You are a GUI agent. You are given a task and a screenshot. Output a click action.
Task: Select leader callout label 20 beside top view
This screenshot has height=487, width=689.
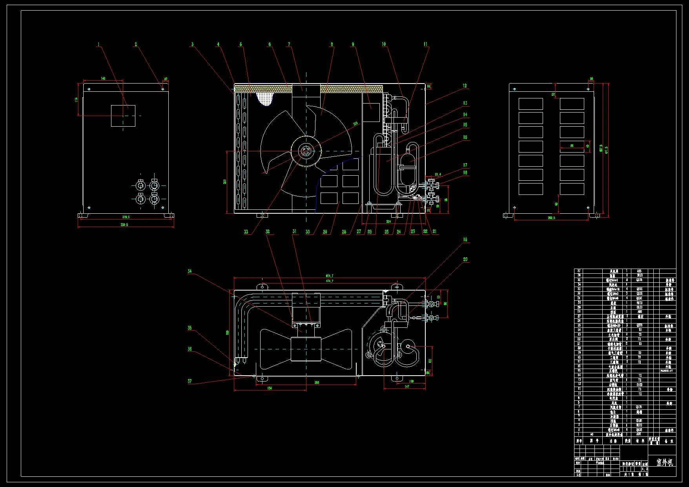[465, 260]
